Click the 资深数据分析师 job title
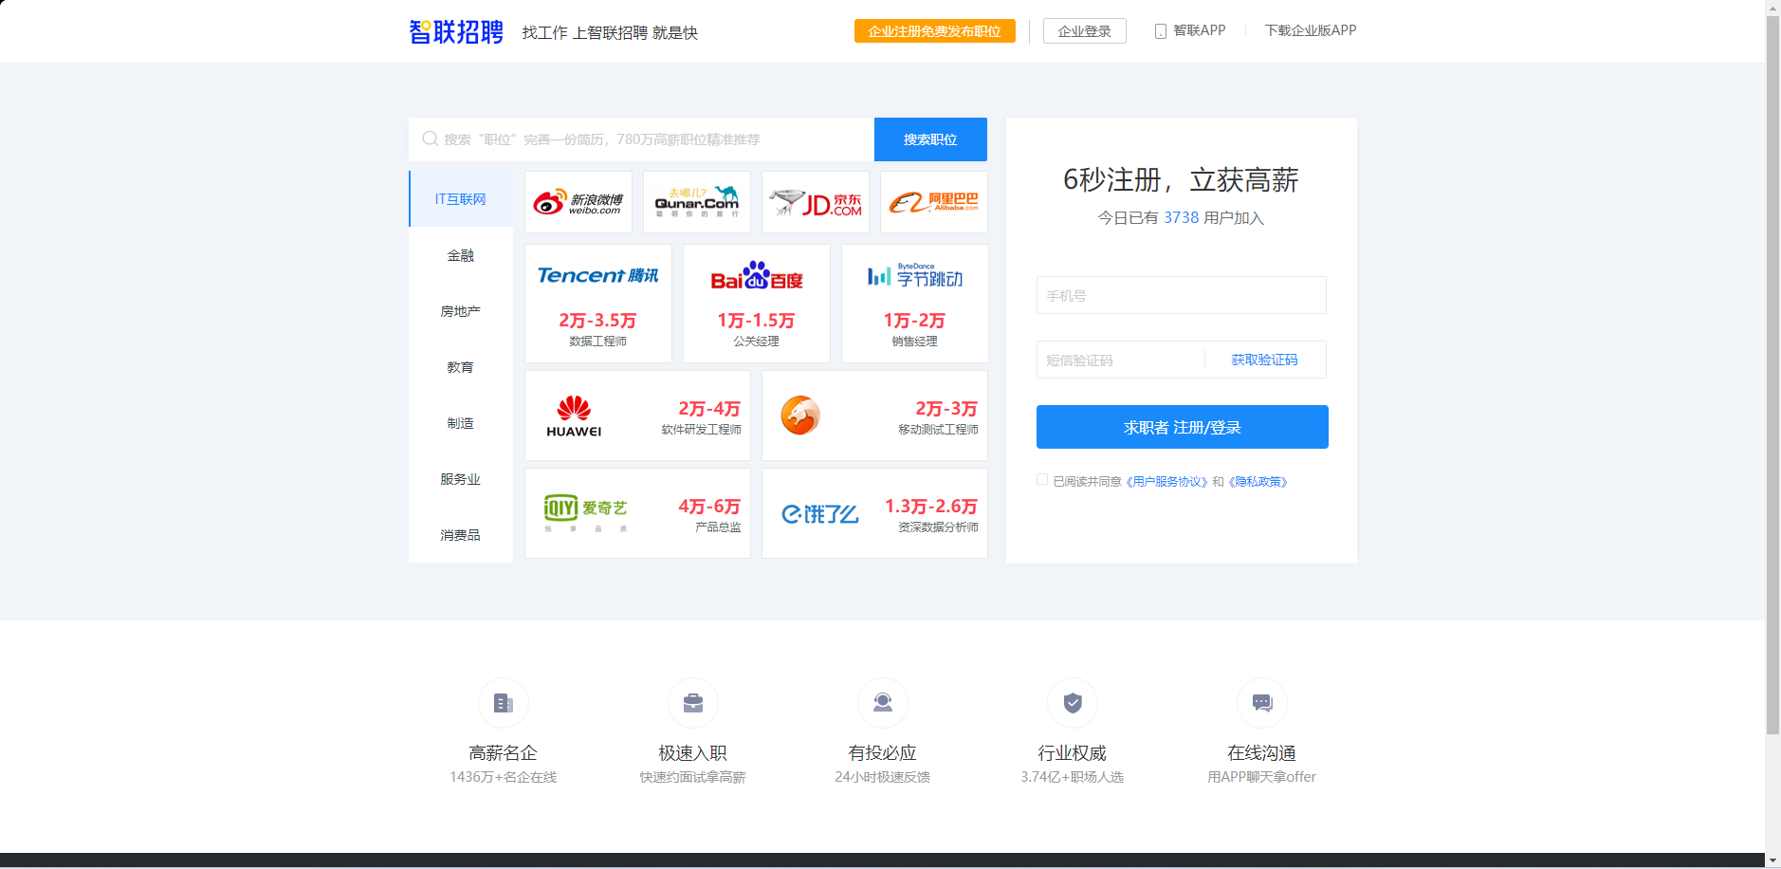 [x=938, y=527]
